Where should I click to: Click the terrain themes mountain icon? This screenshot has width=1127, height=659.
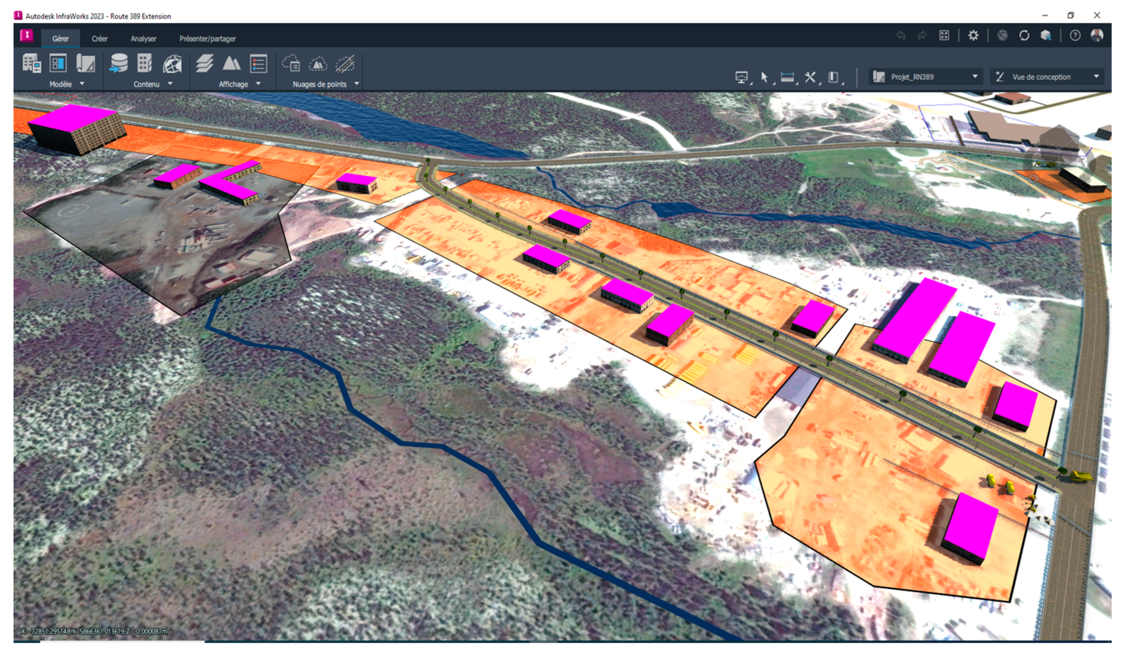click(231, 64)
